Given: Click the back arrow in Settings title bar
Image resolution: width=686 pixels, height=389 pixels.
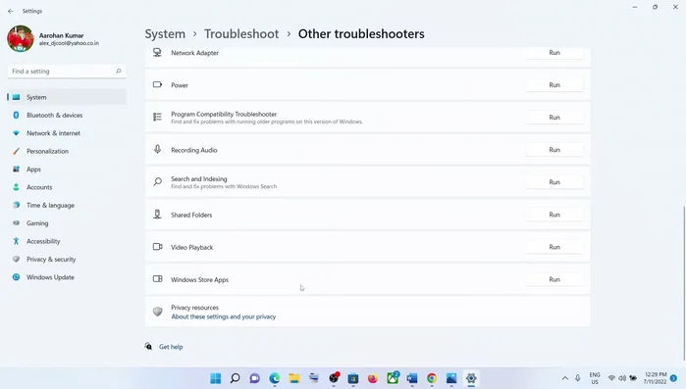Looking at the screenshot, I should (11, 11).
